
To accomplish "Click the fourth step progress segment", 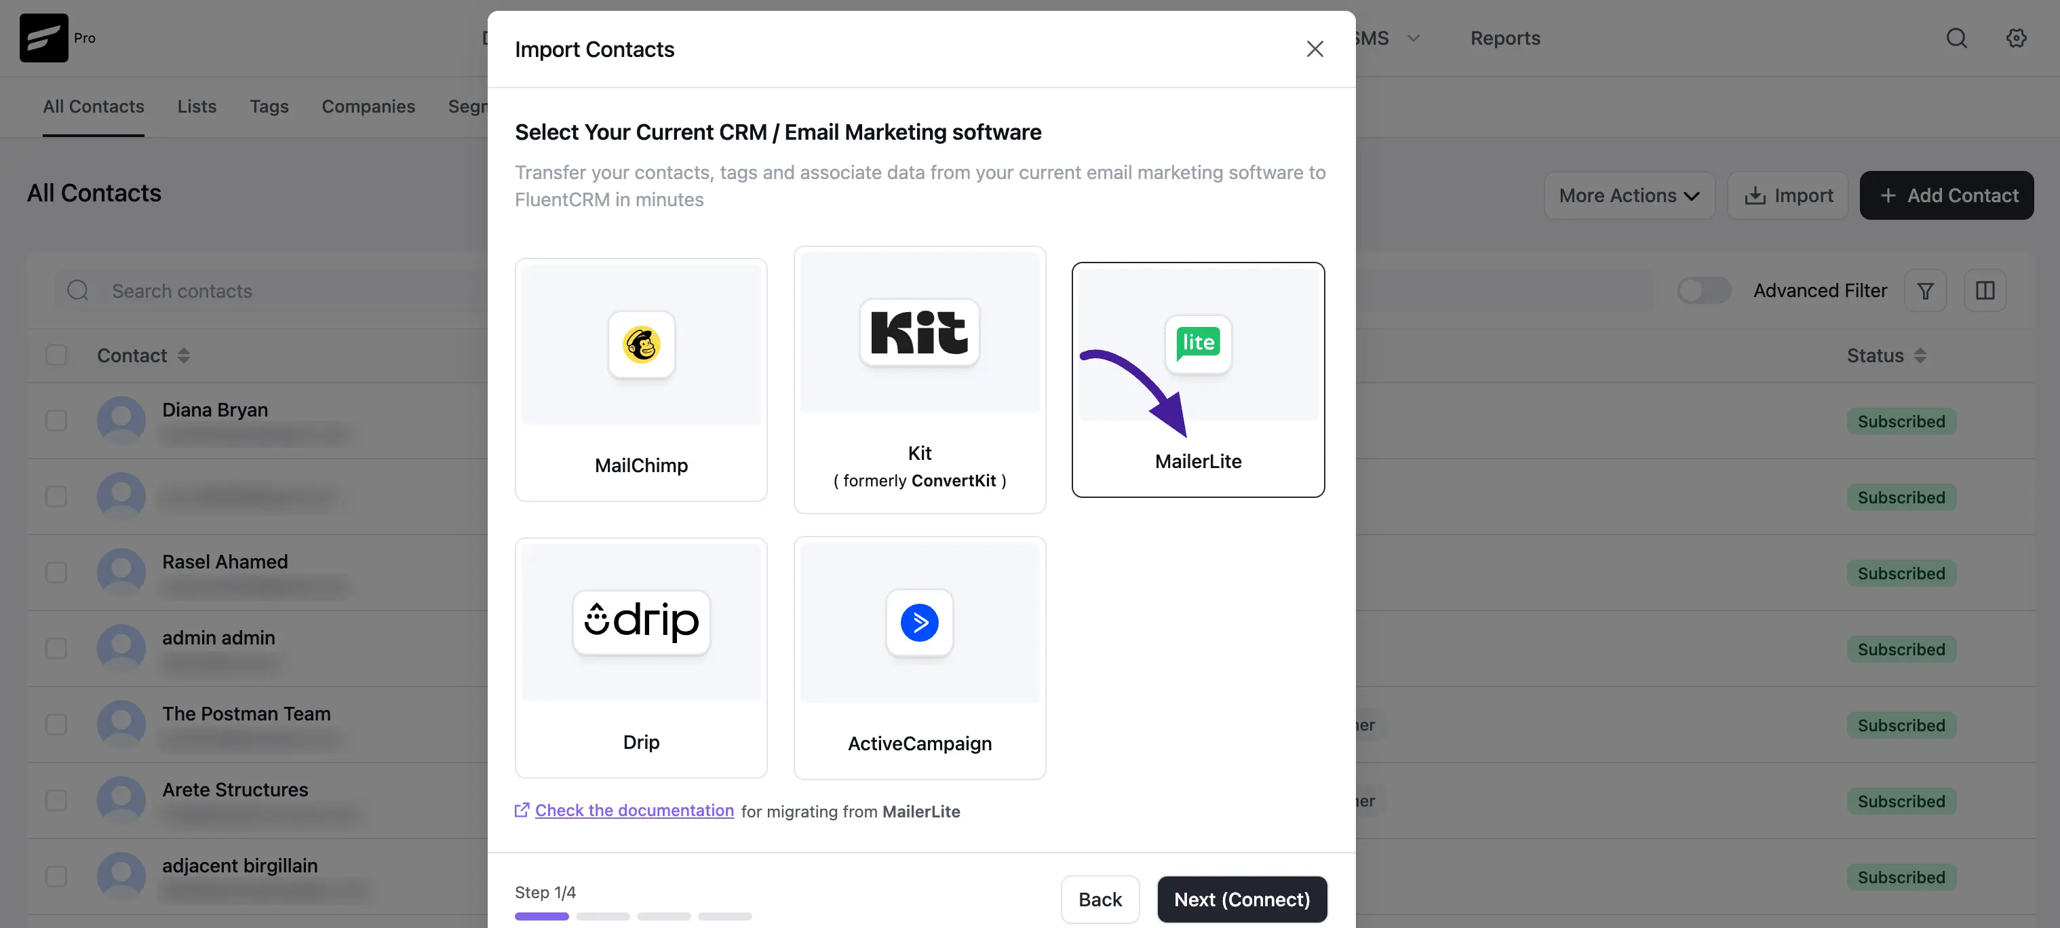I will [x=724, y=916].
